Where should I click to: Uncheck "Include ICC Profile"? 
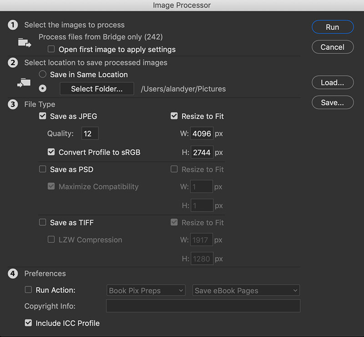[x=28, y=323]
